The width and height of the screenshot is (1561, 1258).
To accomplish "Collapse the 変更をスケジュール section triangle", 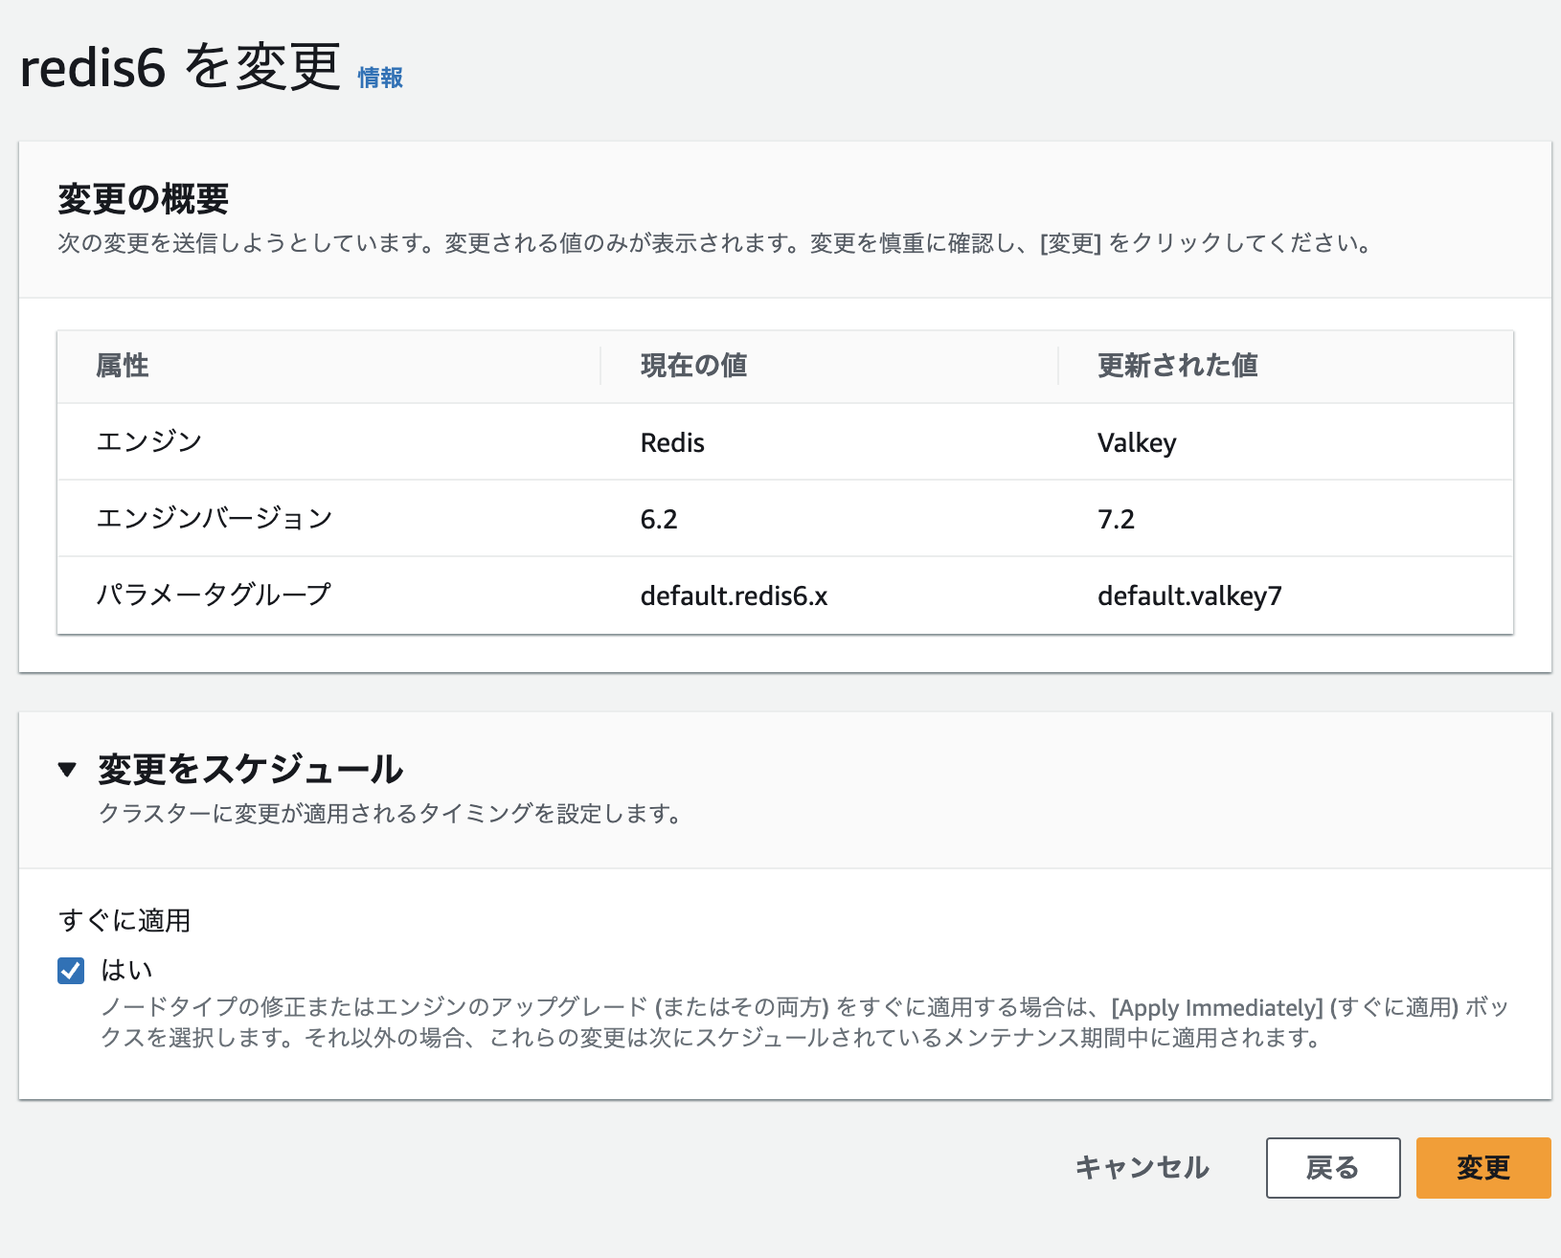I will click(67, 770).
